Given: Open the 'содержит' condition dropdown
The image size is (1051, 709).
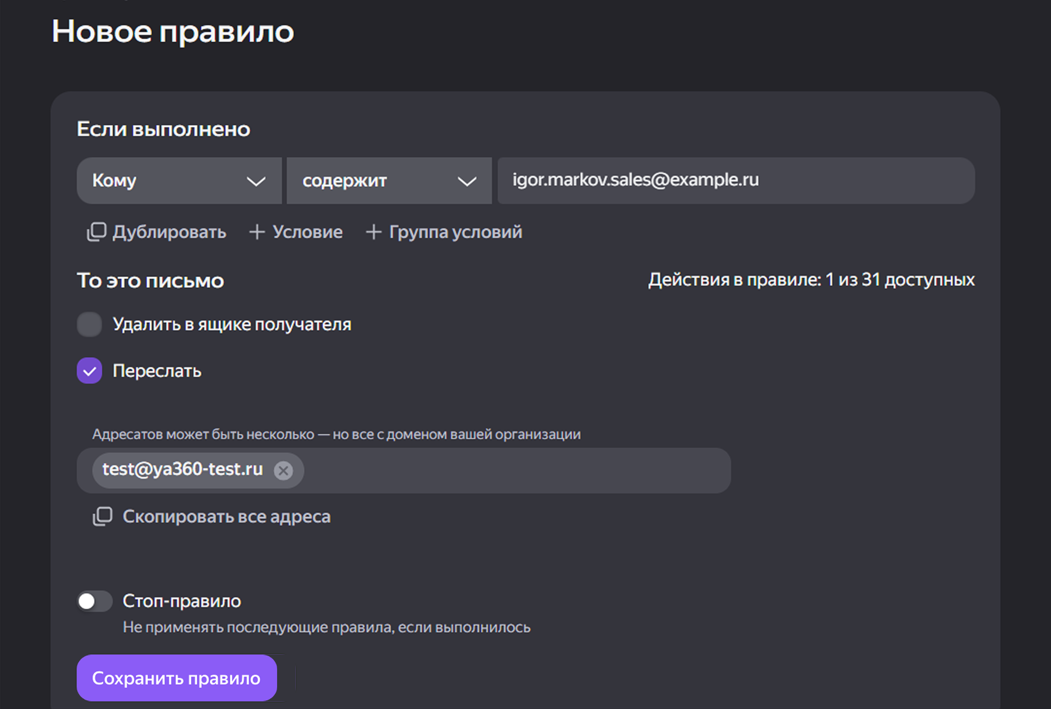Looking at the screenshot, I should (x=389, y=181).
